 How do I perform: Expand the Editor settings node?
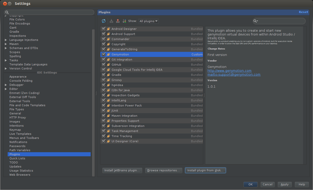(x=6, y=89)
